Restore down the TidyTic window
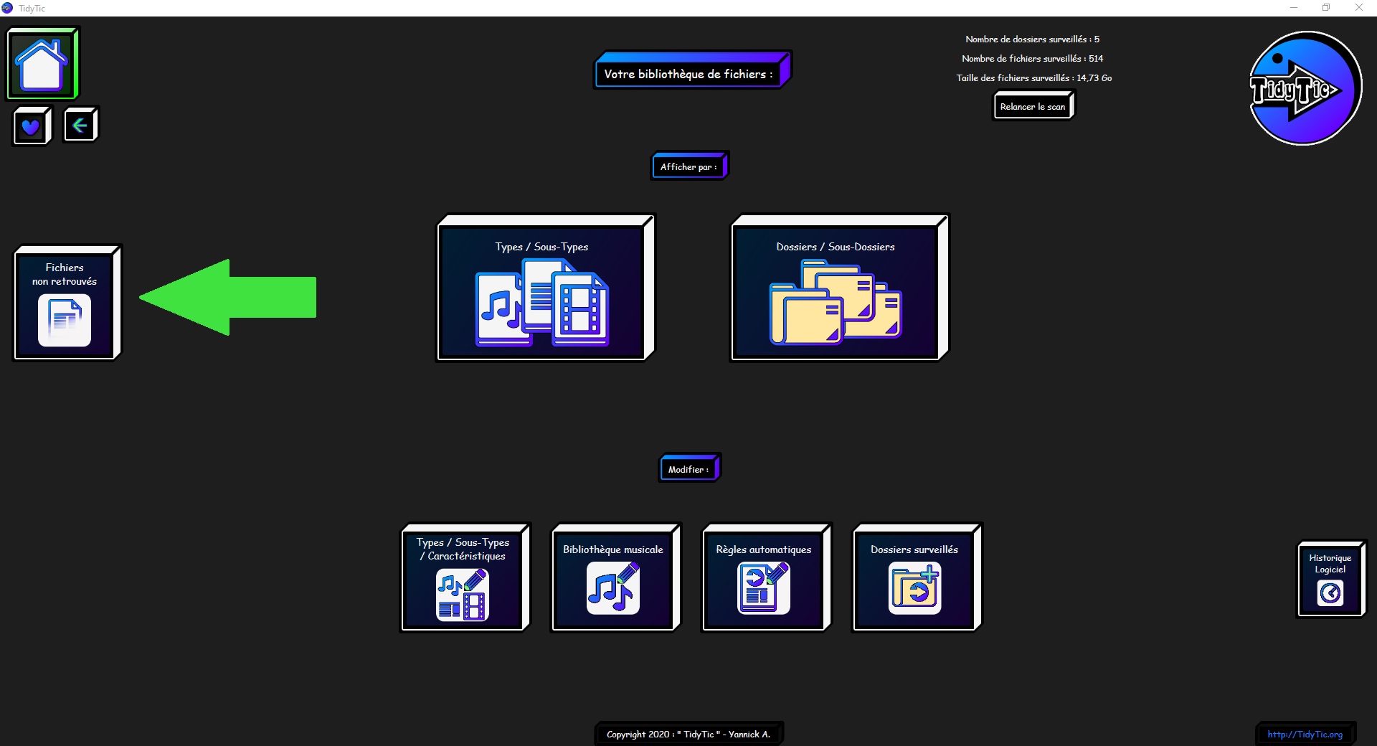 [1326, 8]
